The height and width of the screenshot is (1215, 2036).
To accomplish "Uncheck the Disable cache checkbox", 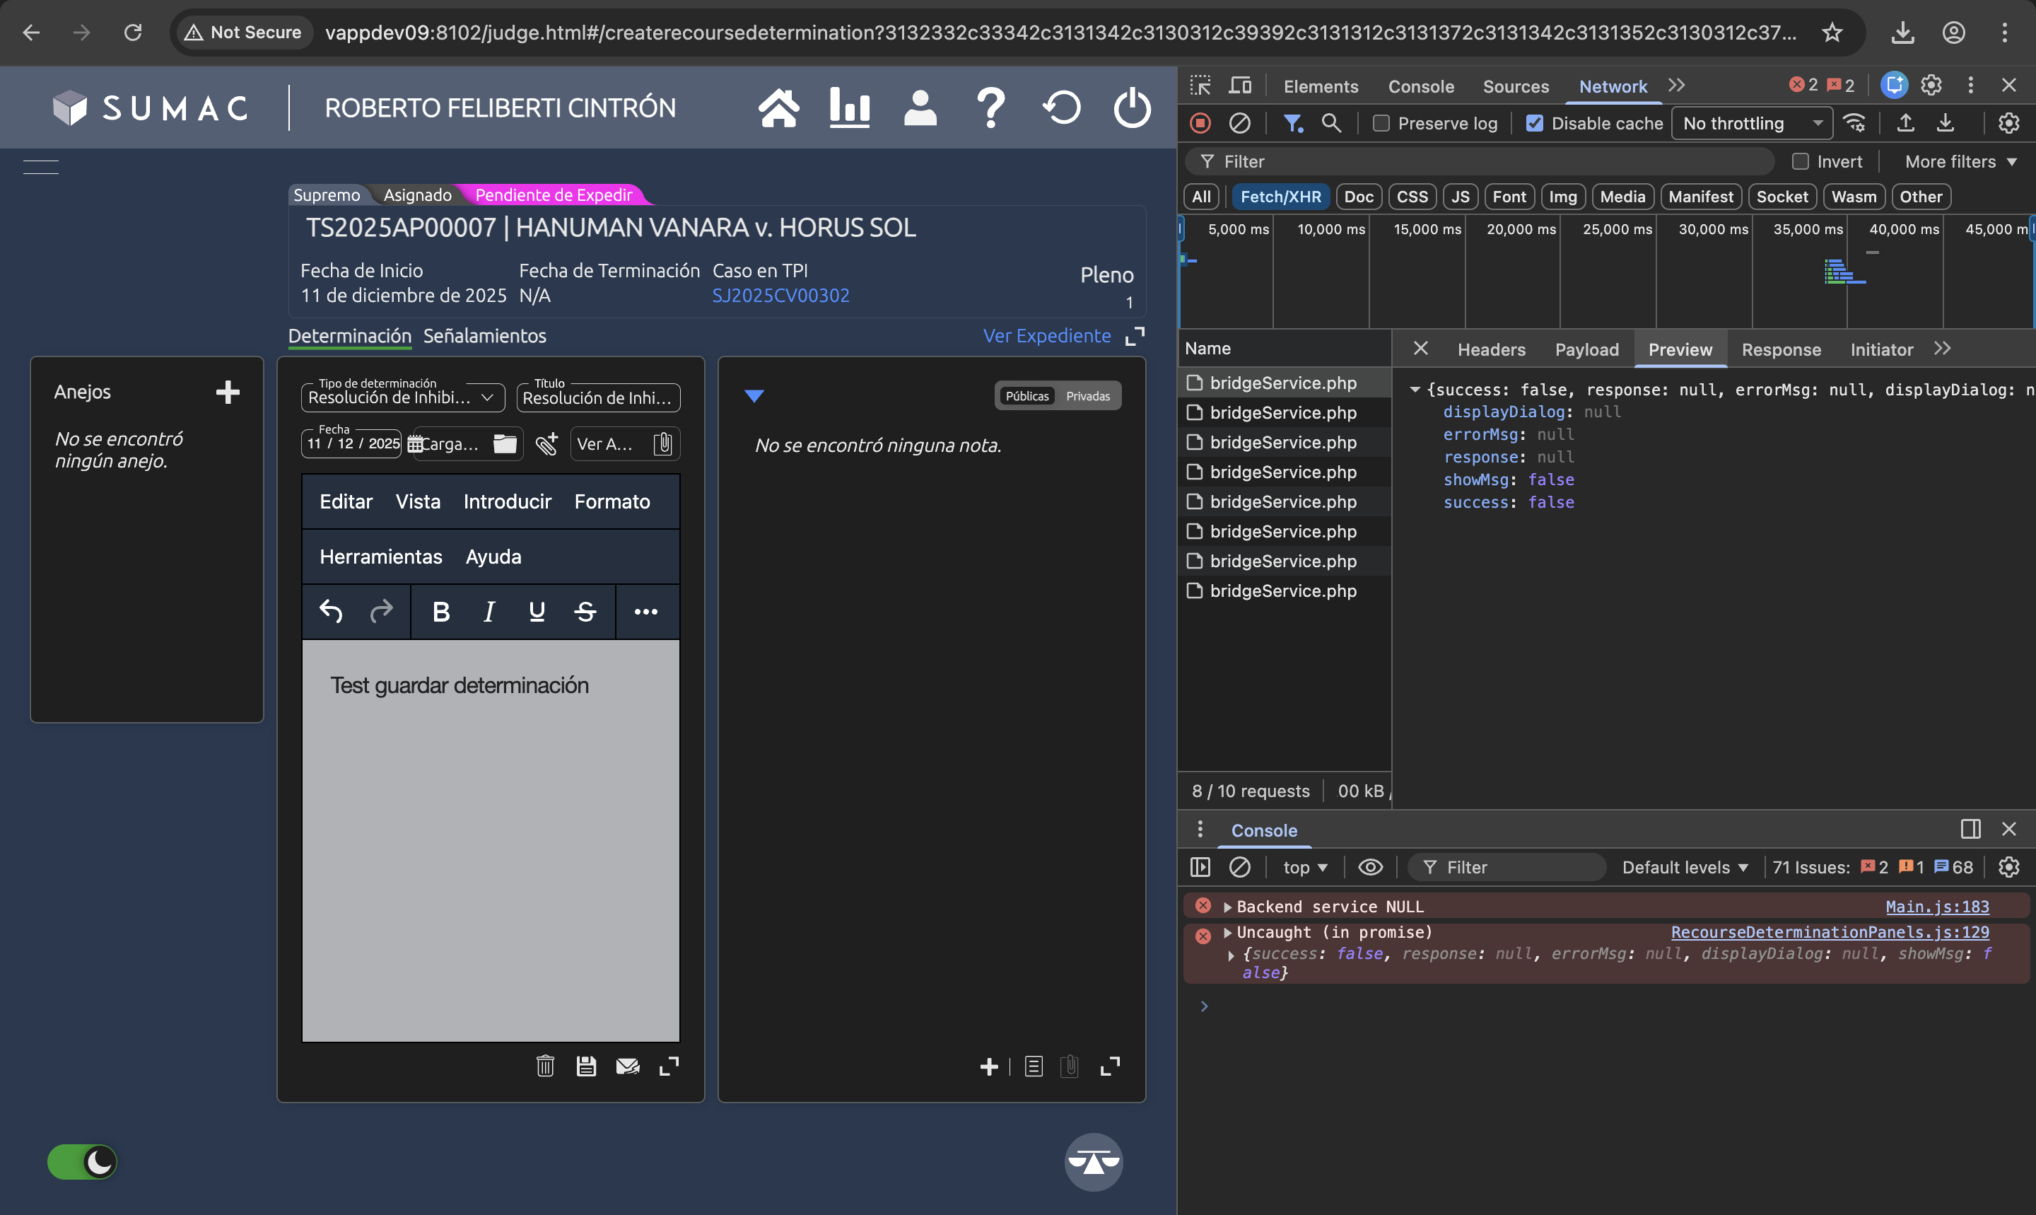I will click(1535, 124).
